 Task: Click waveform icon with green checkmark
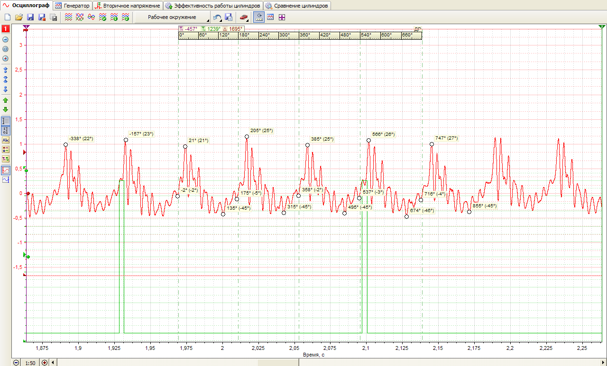pos(102,18)
